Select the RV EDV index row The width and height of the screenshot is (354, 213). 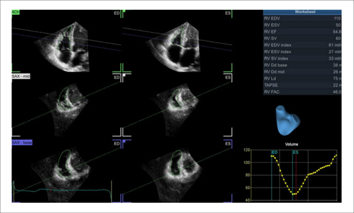coord(302,45)
